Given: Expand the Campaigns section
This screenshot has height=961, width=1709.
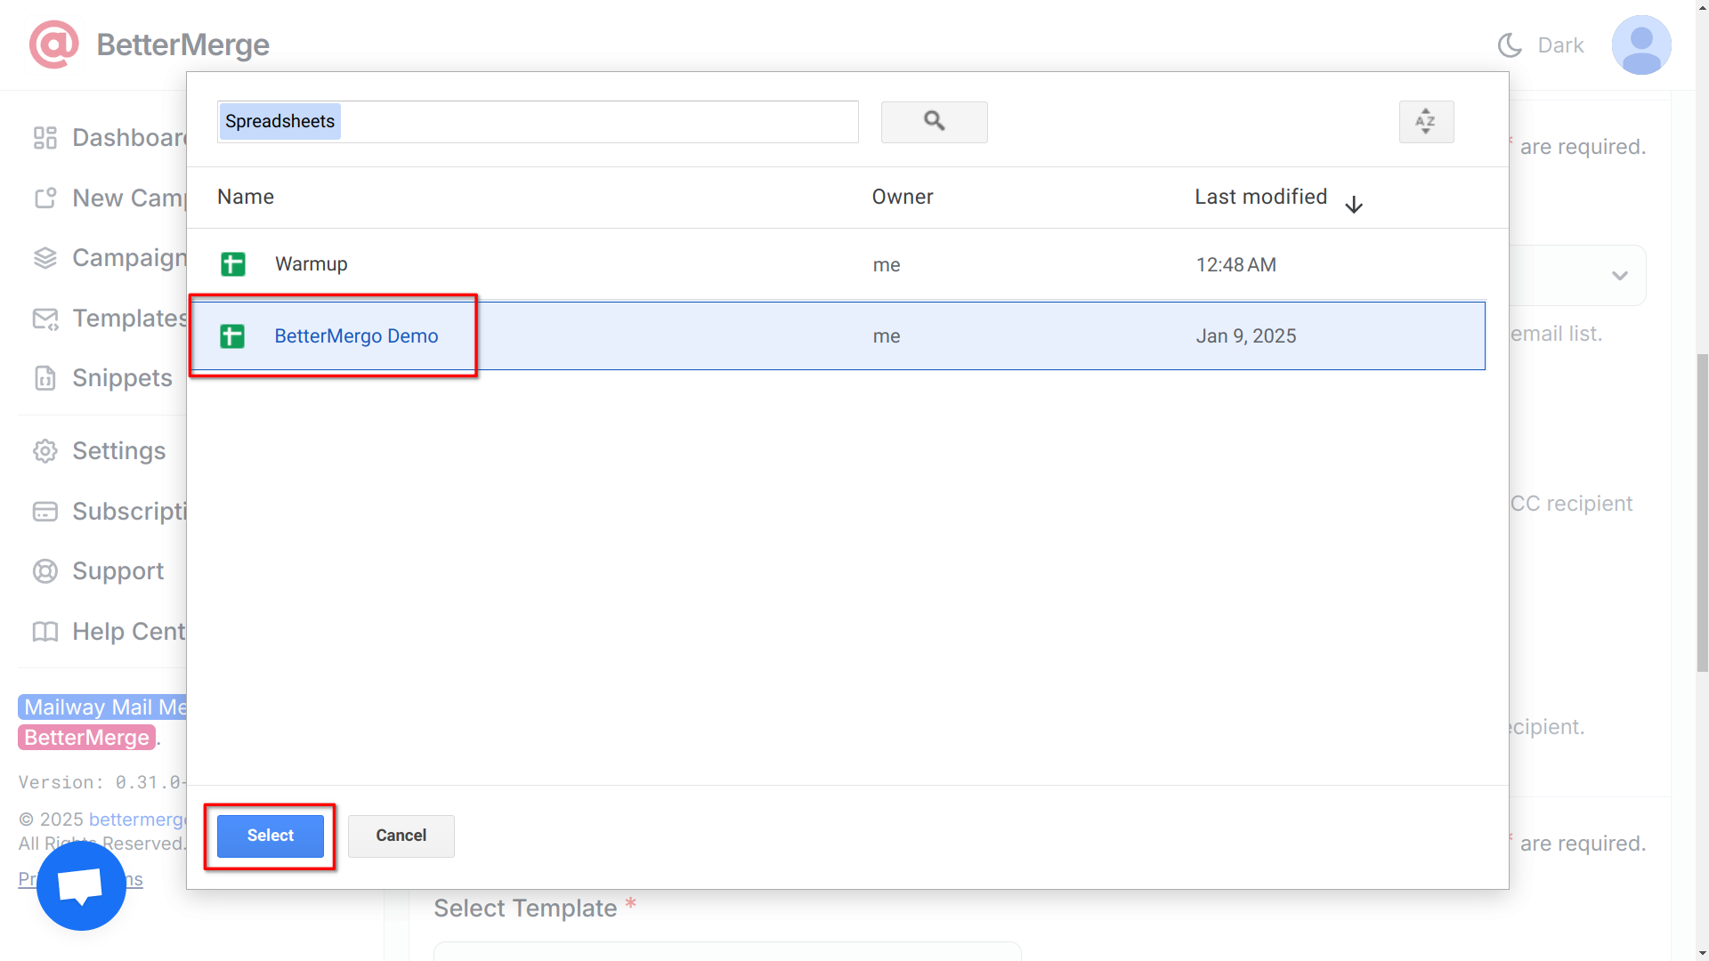Looking at the screenshot, I should (130, 257).
